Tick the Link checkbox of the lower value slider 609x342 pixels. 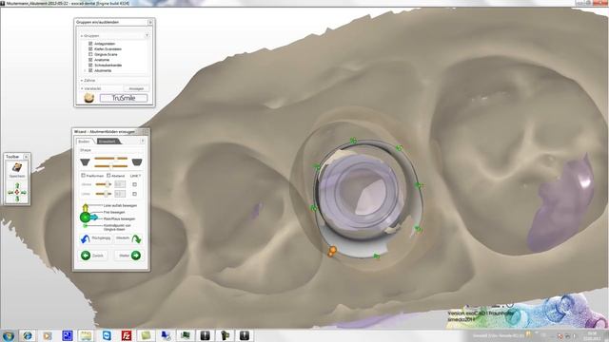(134, 194)
